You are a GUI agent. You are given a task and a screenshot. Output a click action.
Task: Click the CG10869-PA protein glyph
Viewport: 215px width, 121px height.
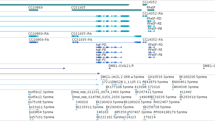tap(33, 42)
